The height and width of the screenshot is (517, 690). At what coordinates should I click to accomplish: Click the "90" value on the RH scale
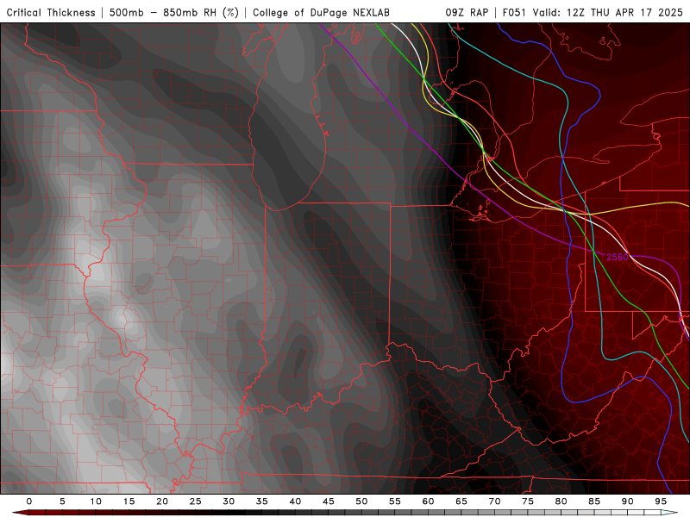(x=628, y=501)
